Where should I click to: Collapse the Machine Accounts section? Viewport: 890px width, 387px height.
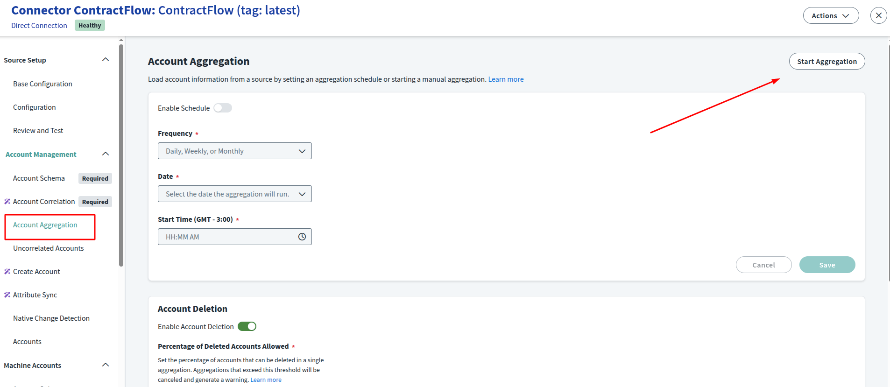click(x=106, y=365)
